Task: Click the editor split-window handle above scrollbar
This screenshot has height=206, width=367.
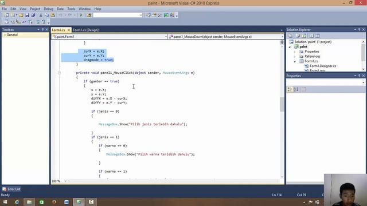Action: (282, 42)
